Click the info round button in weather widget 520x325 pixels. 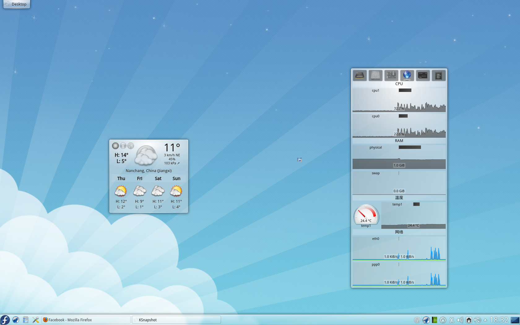(x=123, y=146)
